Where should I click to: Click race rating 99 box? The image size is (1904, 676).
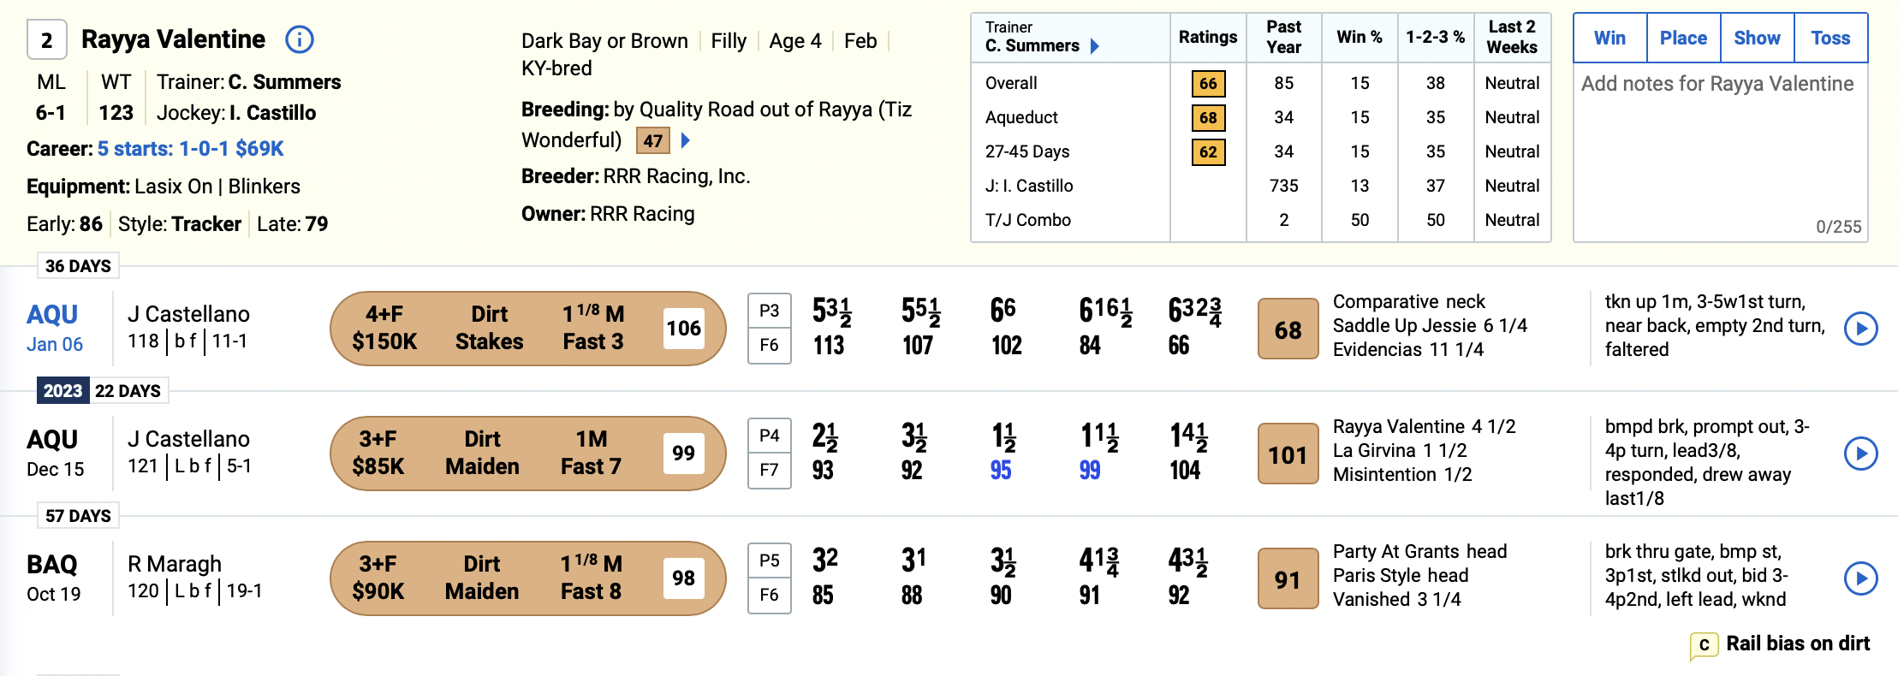pyautogui.click(x=683, y=454)
